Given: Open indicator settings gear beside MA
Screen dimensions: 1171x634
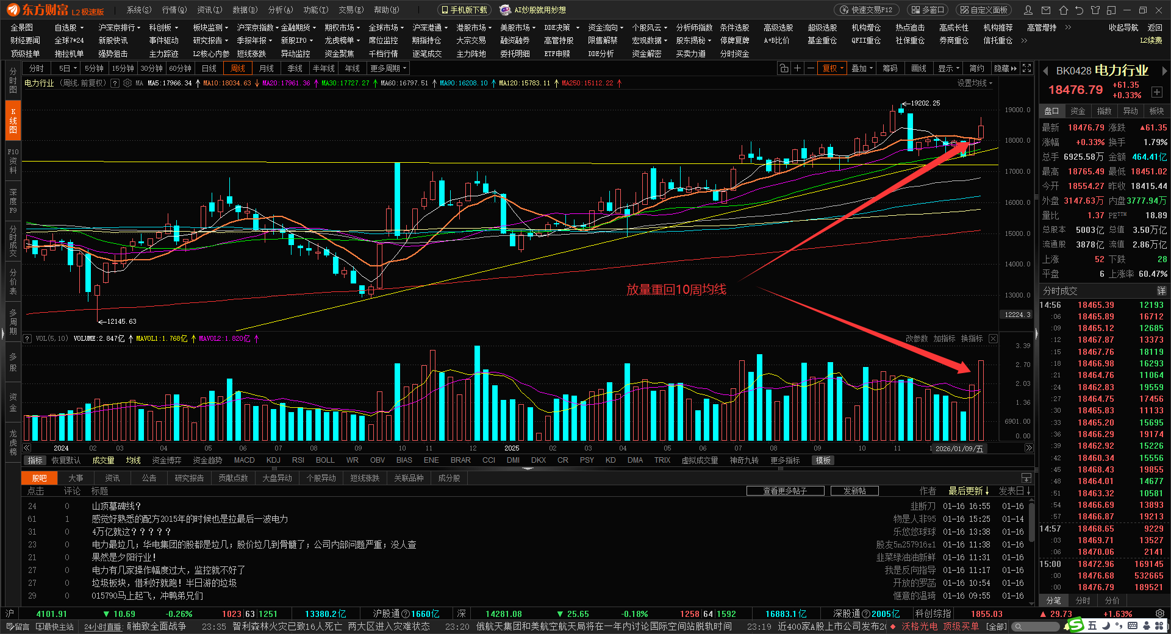Looking at the screenshot, I should point(127,83).
